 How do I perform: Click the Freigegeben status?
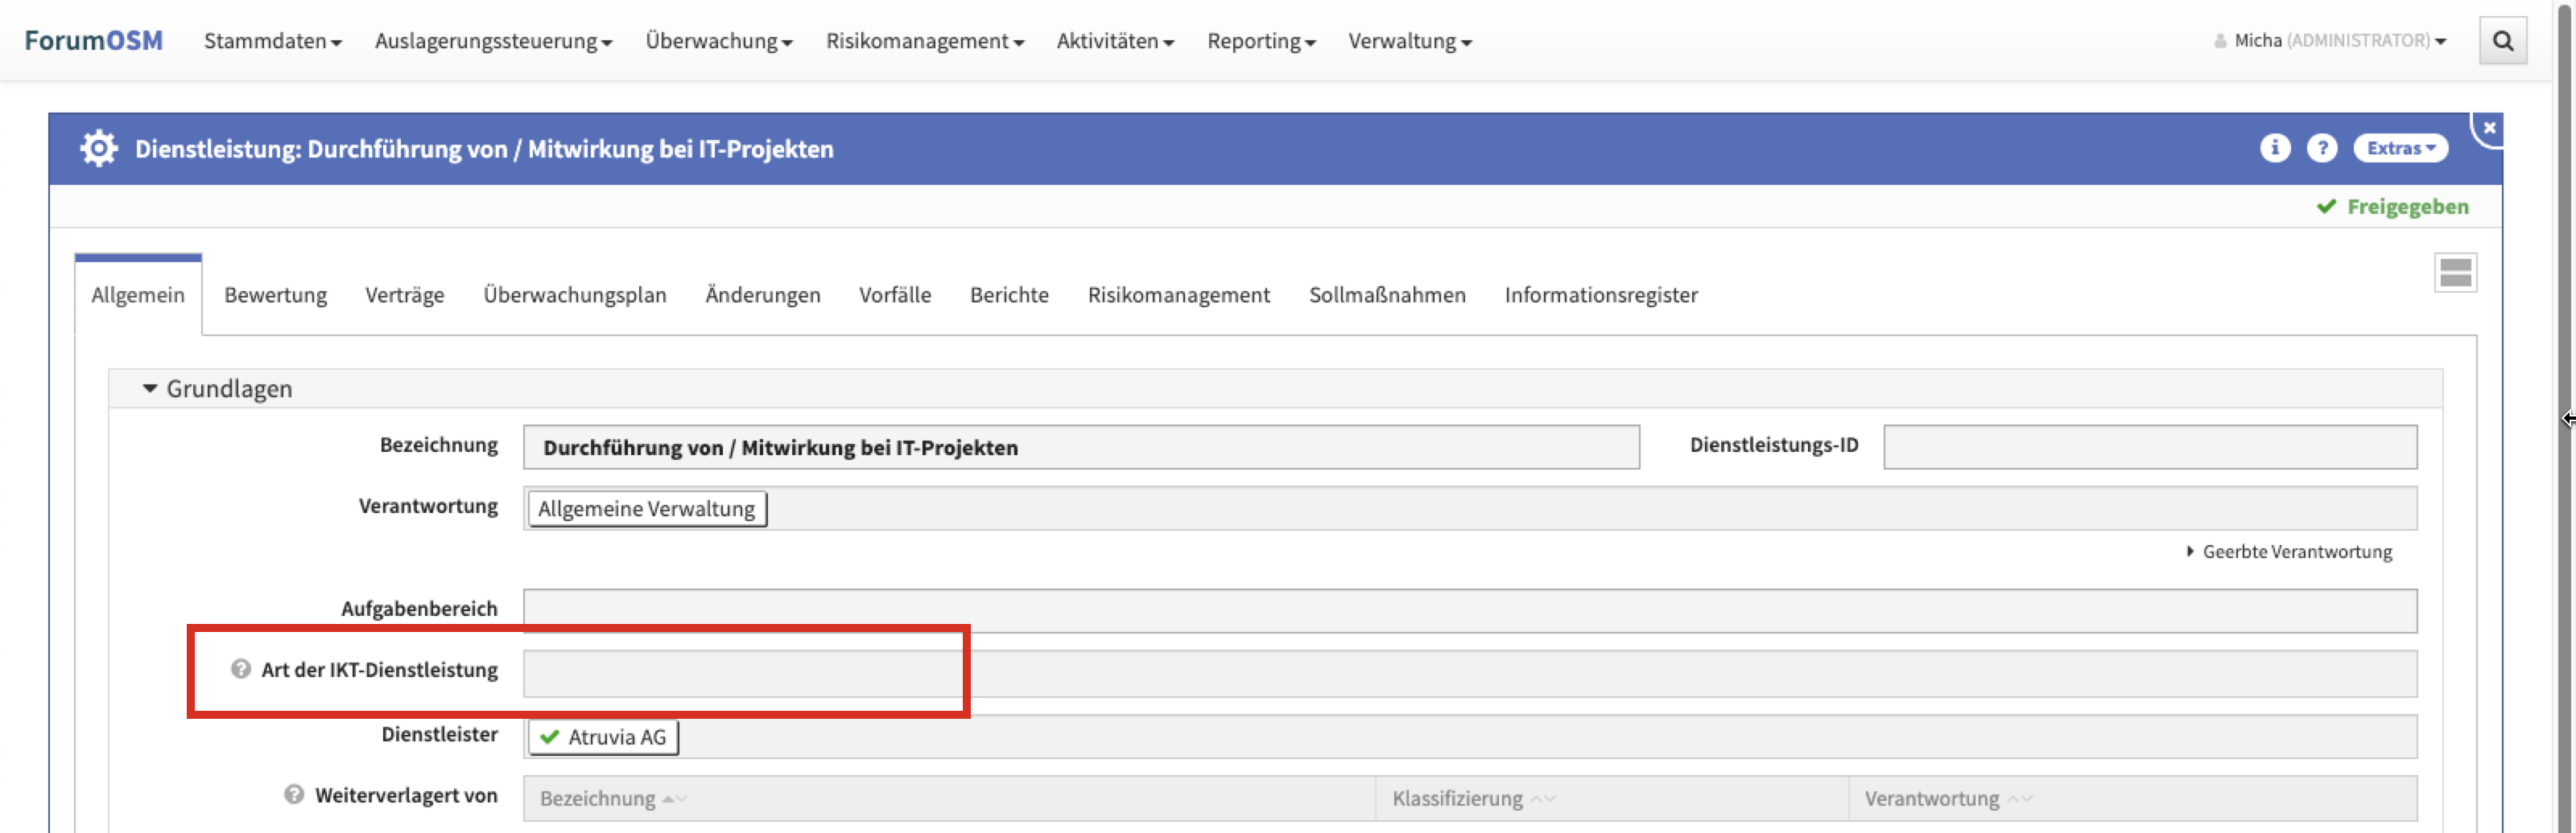(x=2393, y=207)
